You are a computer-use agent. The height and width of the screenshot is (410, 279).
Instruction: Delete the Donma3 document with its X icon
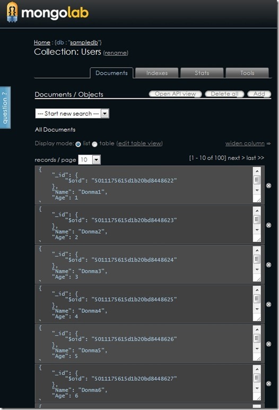[268, 265]
